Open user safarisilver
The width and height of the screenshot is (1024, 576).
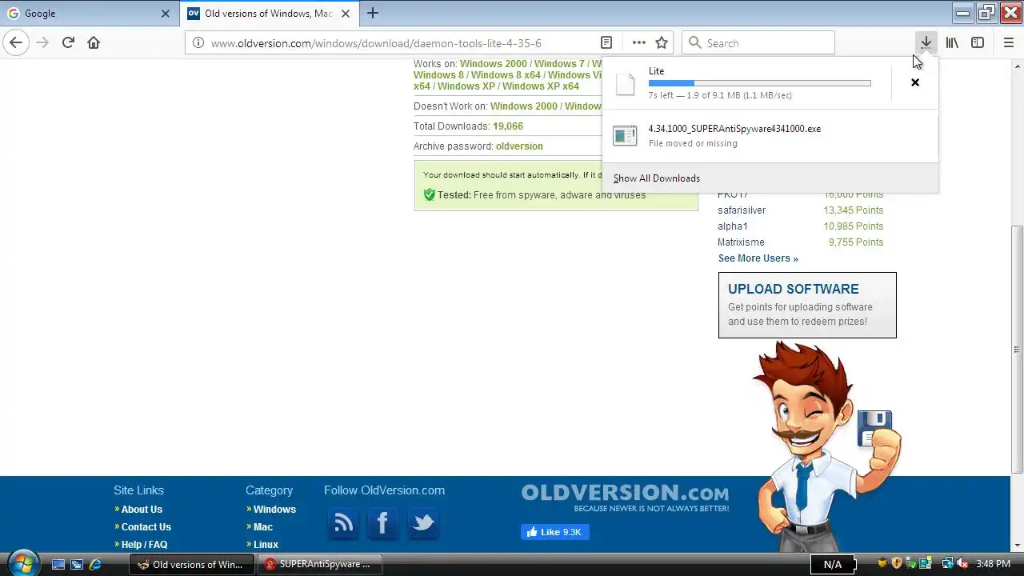coord(742,210)
